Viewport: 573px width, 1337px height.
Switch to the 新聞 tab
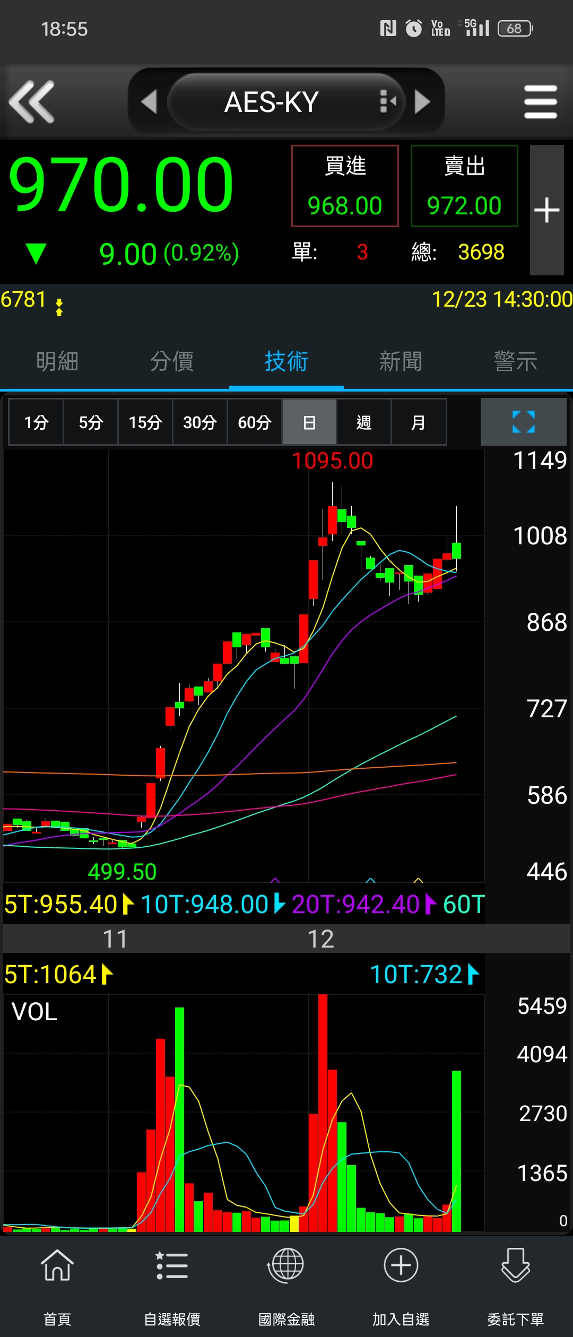click(x=401, y=361)
